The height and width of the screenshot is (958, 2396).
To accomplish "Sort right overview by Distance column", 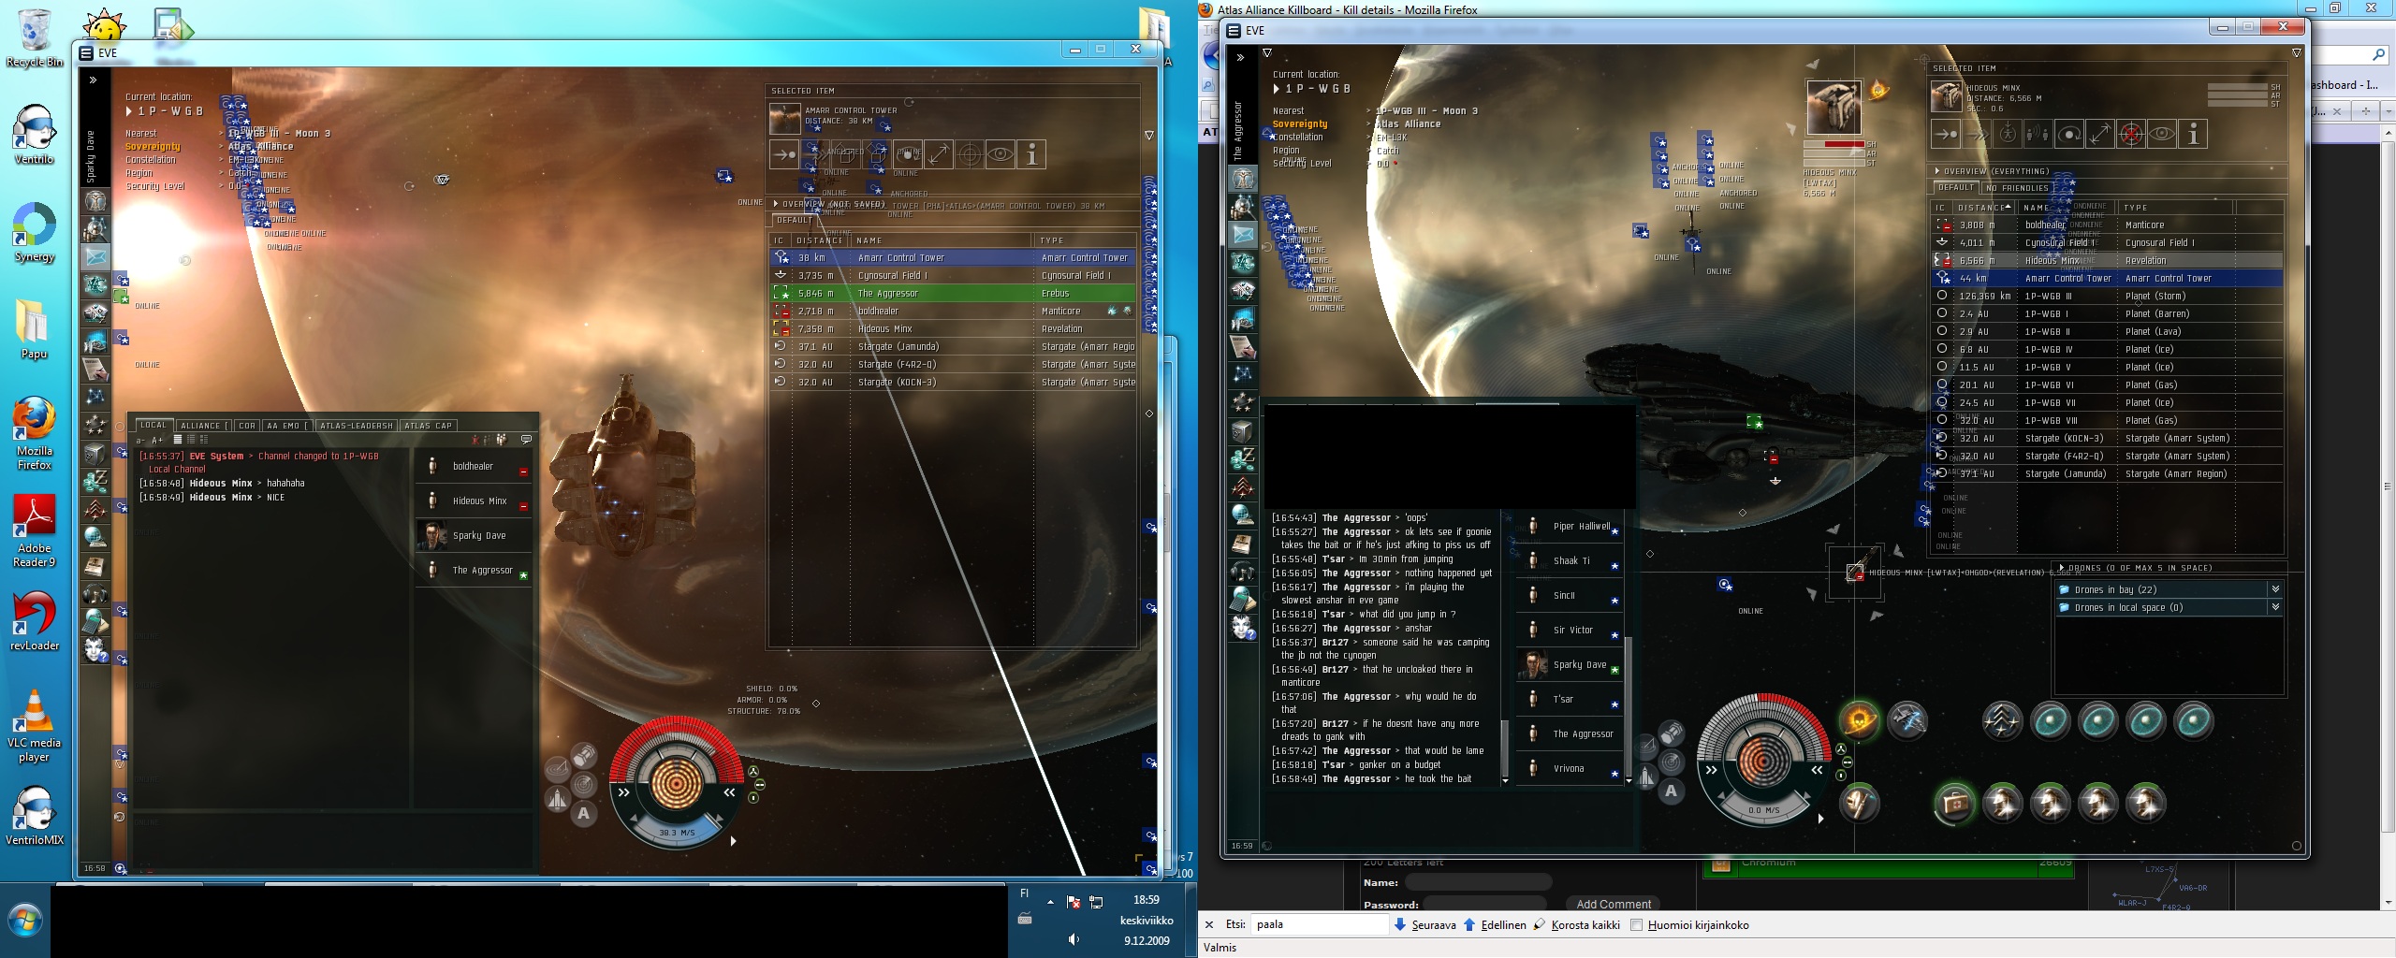I will click(1983, 208).
